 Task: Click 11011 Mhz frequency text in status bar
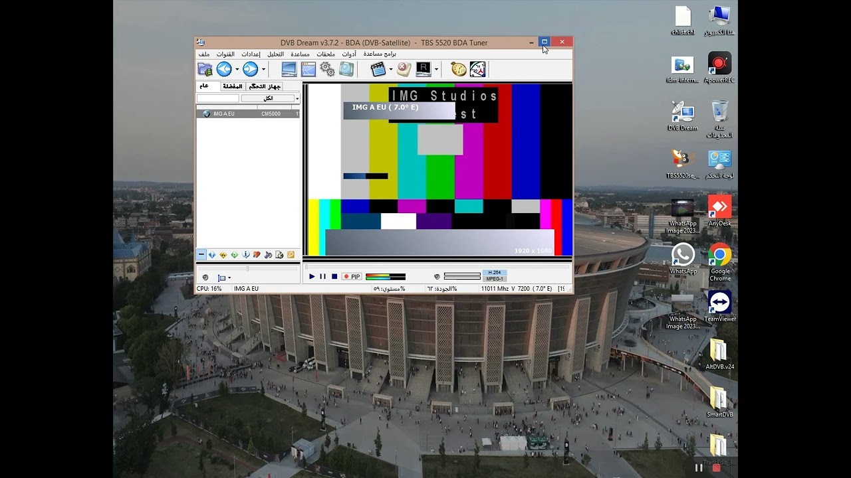click(495, 289)
